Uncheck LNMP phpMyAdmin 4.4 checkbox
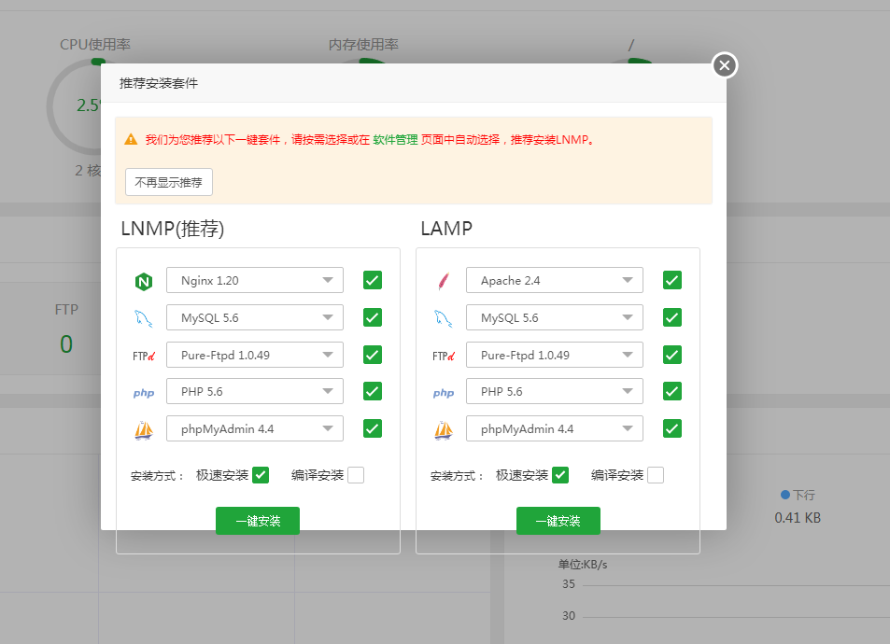890x644 pixels. coord(373,428)
